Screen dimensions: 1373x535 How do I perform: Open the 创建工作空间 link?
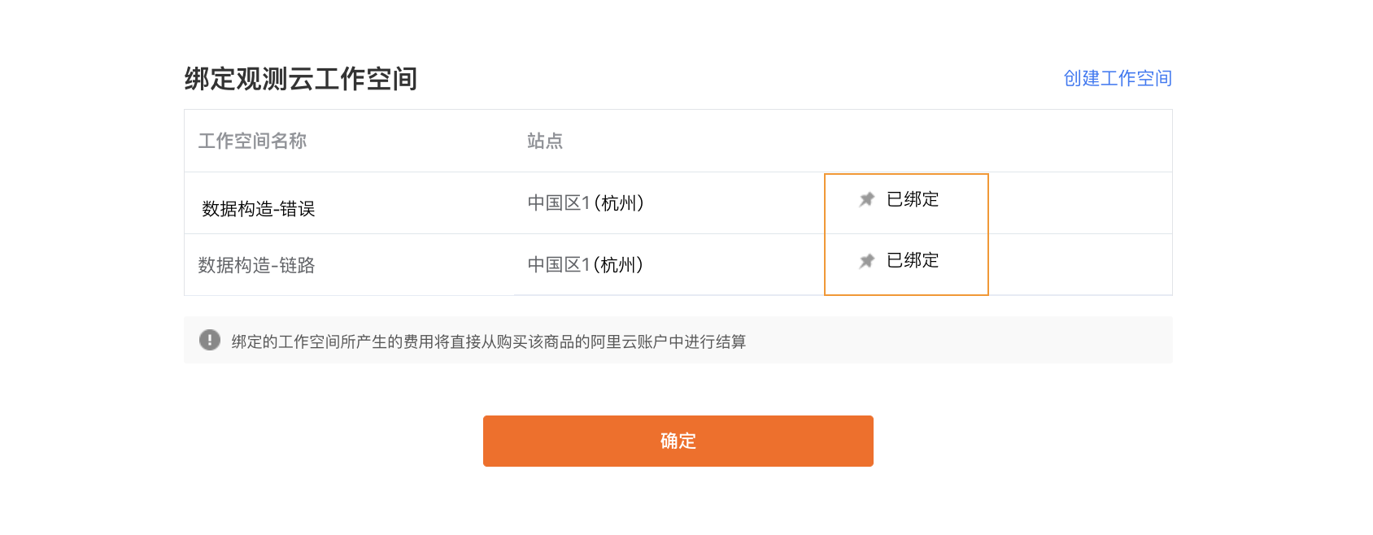[1118, 78]
